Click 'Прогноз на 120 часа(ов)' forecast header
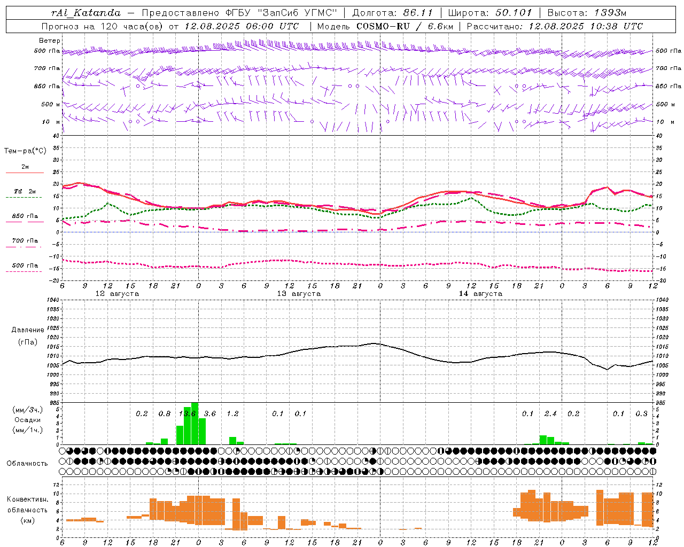The height and width of the screenshot is (547, 684). point(103,26)
